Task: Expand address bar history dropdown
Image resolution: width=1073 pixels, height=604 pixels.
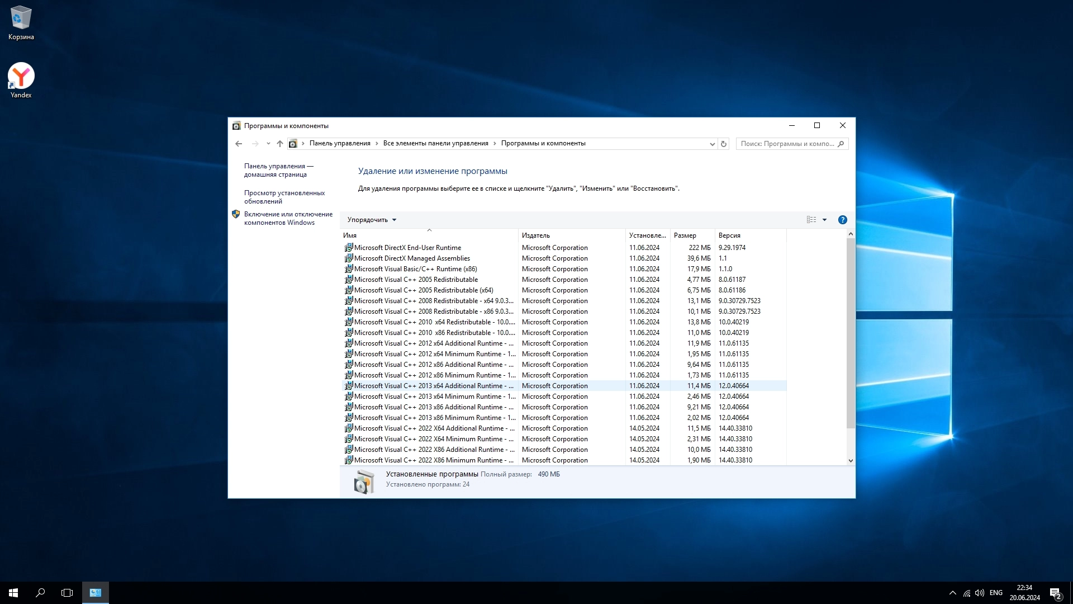Action: tap(712, 144)
